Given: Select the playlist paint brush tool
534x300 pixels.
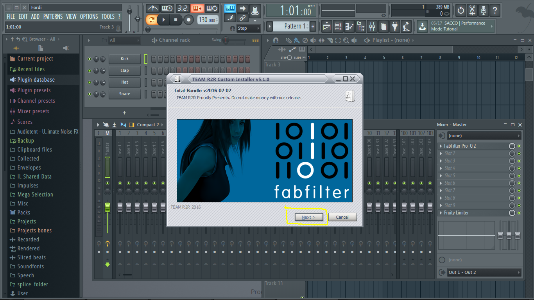Looking at the screenshot, I should (297, 40).
